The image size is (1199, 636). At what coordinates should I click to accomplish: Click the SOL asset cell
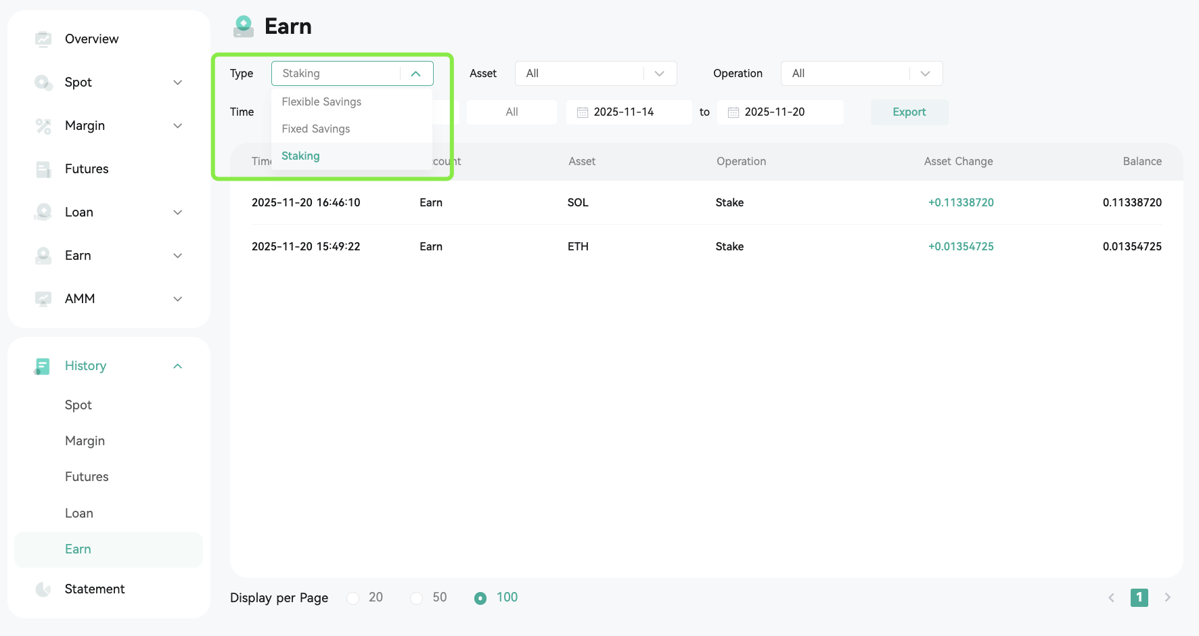(578, 203)
